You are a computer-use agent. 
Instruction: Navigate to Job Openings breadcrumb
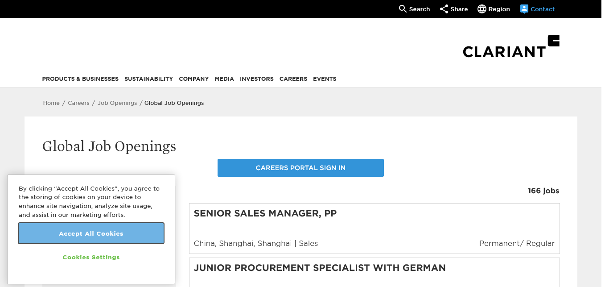[117, 103]
